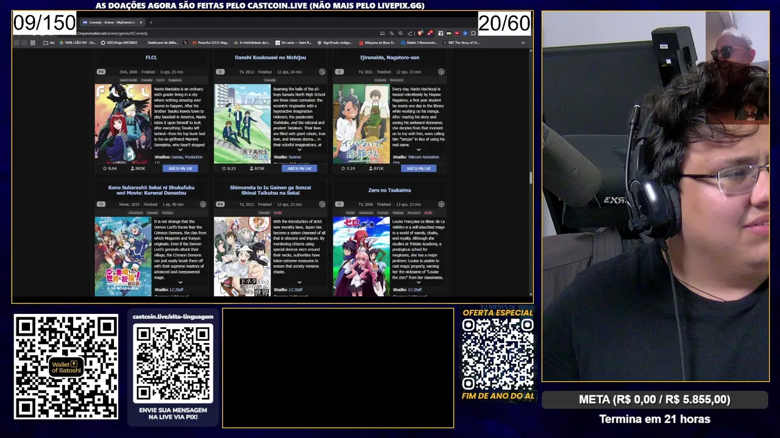Click the Avant Garde genre tag on FLCL
Screen dimensions: 780x438
pyautogui.click(x=129, y=80)
